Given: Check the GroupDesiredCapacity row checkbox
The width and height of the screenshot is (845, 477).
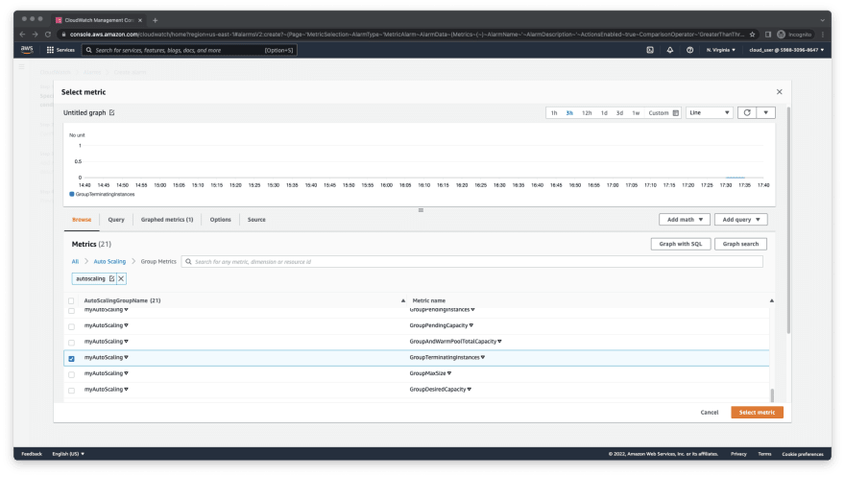Looking at the screenshot, I should pos(71,391).
